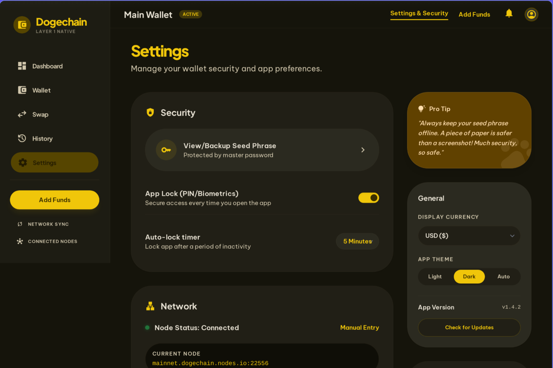Click the Settings gear icon in sidebar
The image size is (553, 368).
coord(23,163)
